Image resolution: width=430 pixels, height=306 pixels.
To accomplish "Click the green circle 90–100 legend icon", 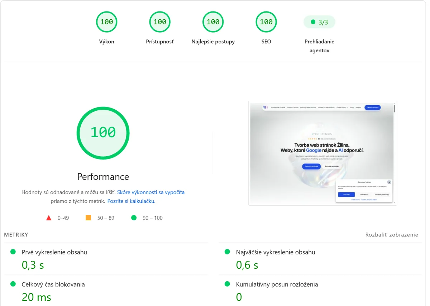I will 134,217.
